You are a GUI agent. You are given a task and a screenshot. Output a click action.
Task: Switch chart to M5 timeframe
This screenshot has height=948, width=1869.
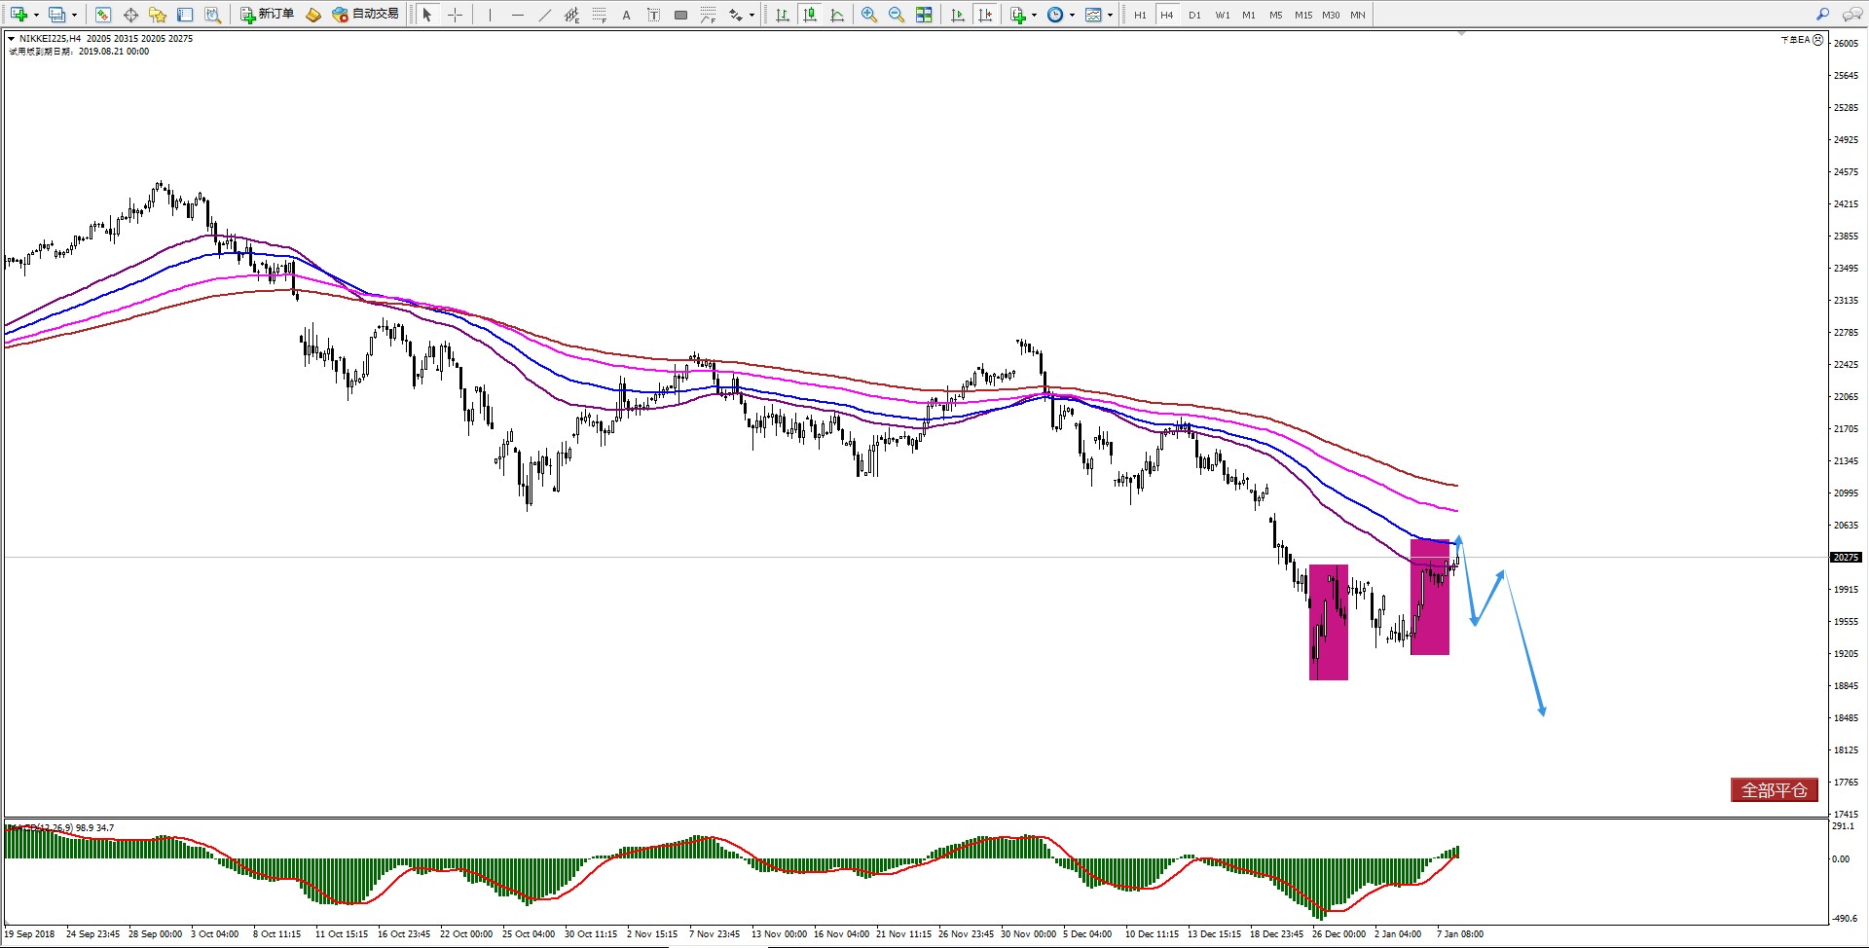1275,15
